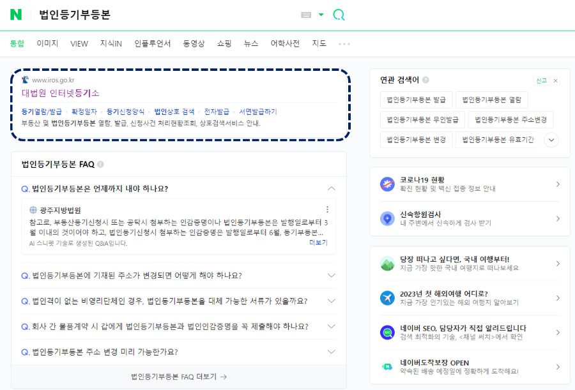The width and height of the screenshot is (575, 390).
Task: Click the 신고 button
Action: pyautogui.click(x=541, y=80)
